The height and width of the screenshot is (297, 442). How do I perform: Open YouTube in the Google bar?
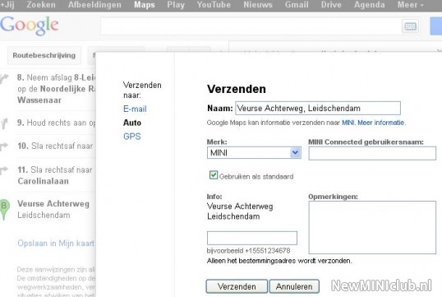click(x=214, y=5)
